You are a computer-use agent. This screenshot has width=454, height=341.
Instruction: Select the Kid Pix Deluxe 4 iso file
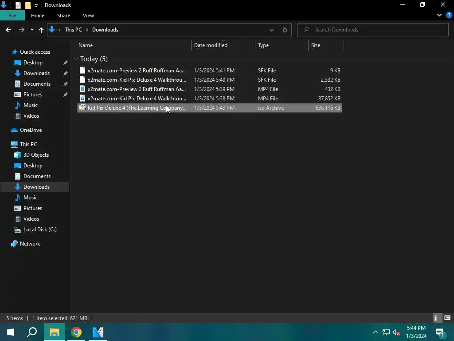(210, 107)
